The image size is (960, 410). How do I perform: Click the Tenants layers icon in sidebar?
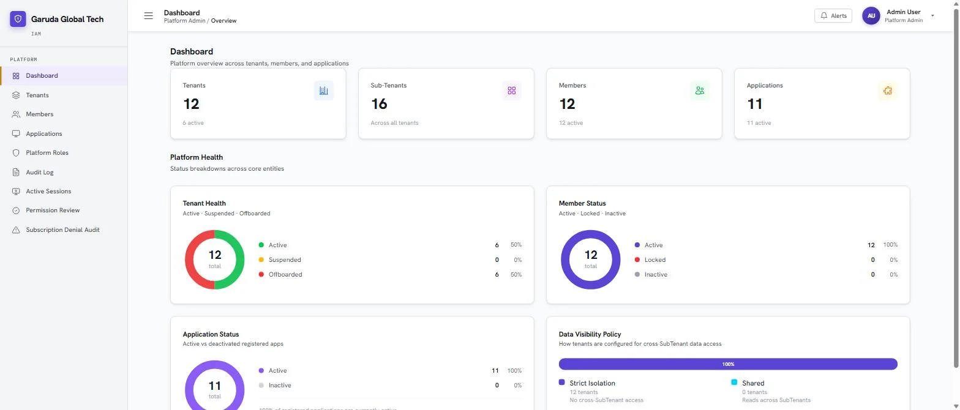coord(16,95)
